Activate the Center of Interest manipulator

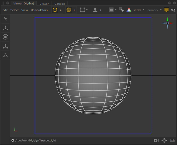click(x=5, y=55)
